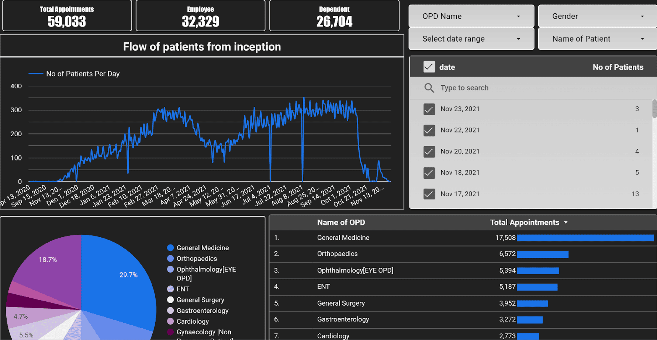
Task: Click the Orthopaedics appointments bar
Action: coord(543,254)
